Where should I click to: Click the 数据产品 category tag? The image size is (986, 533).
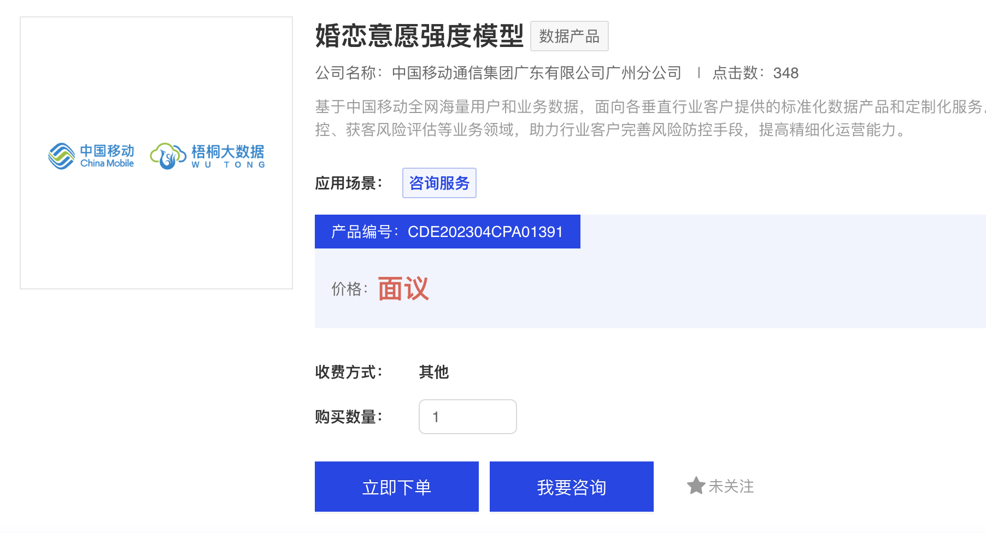[569, 36]
